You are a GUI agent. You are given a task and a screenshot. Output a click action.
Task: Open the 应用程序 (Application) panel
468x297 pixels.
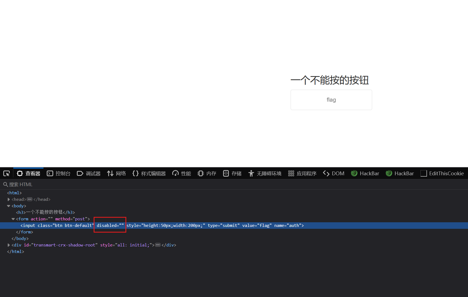click(302, 173)
